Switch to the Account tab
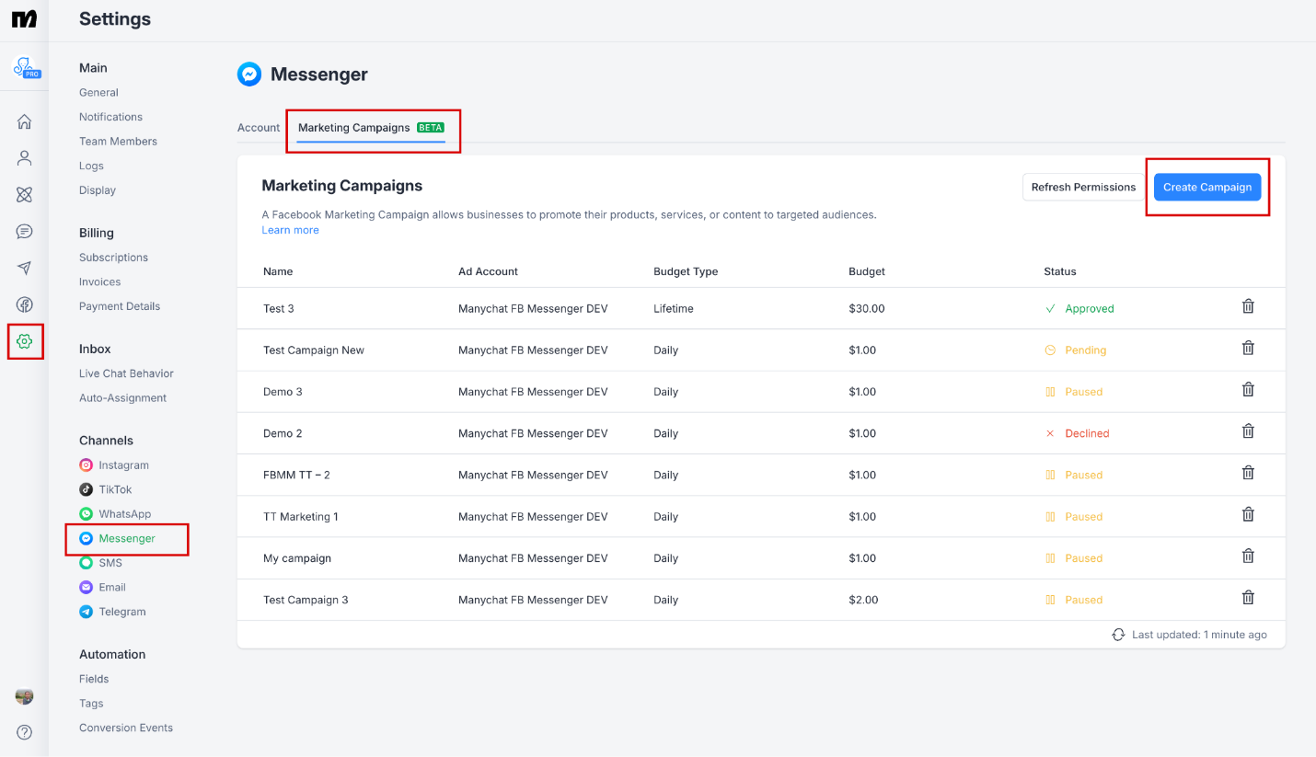Screen dimensions: 1316x757 click(x=259, y=128)
